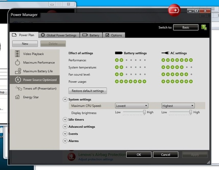The image size is (219, 170).
Task: Click the AC Fan sound level indicators
Action: point(177,74)
